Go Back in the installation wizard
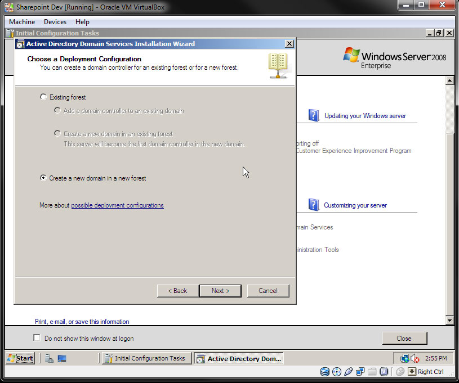 178,291
